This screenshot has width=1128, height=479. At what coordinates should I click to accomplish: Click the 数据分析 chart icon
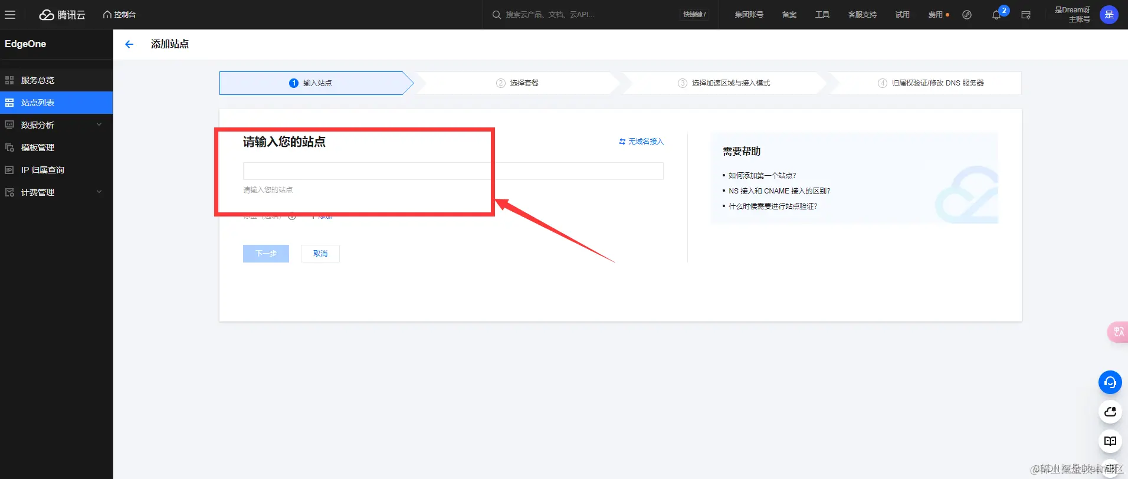(9, 125)
